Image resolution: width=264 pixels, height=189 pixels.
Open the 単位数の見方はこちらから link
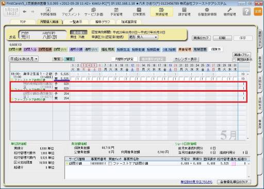click(196, 182)
